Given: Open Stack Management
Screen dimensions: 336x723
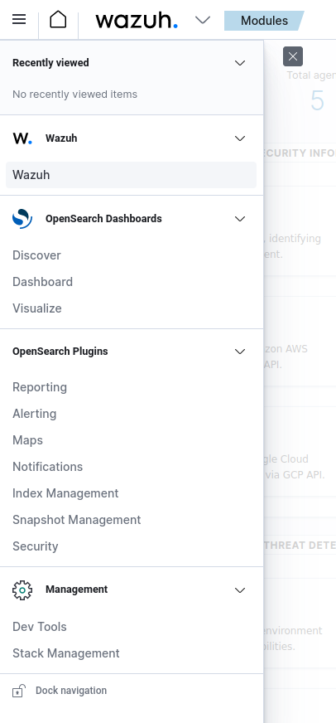Looking at the screenshot, I should tap(66, 653).
